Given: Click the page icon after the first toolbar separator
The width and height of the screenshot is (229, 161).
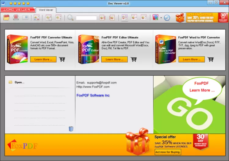Looking at the screenshot, I should pos(37,18).
